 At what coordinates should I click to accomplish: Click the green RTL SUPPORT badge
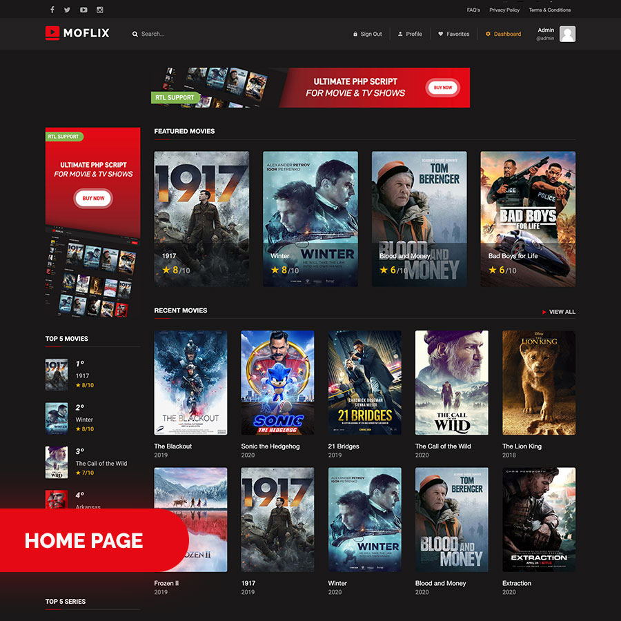[x=175, y=97]
